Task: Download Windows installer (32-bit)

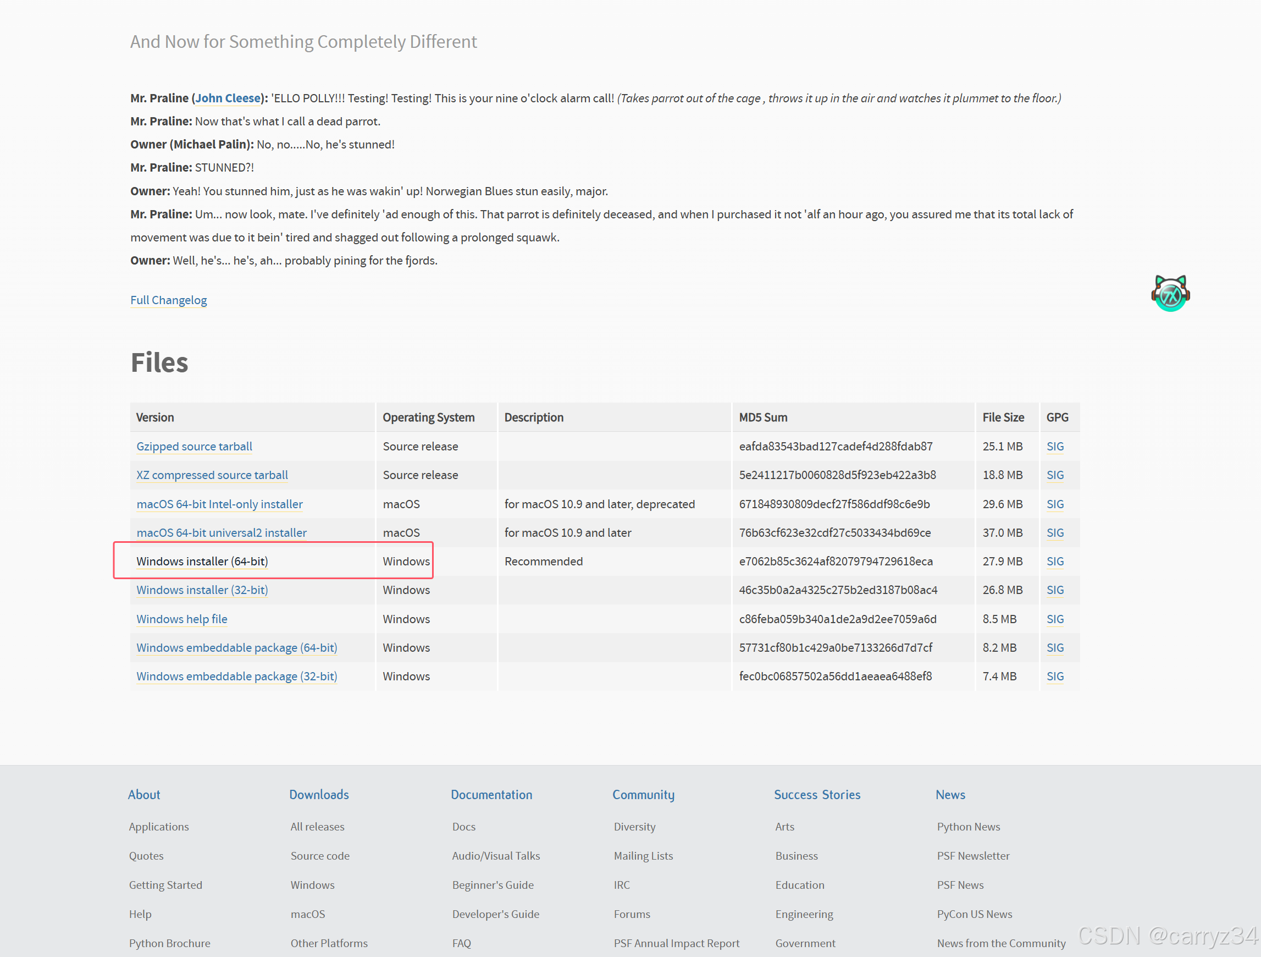Action: (x=202, y=590)
